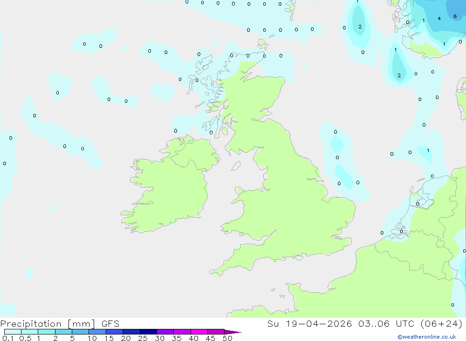The width and height of the screenshot is (466, 341).
Task: Click the 'Precipitation [mm]' title text
Action: click(48, 324)
